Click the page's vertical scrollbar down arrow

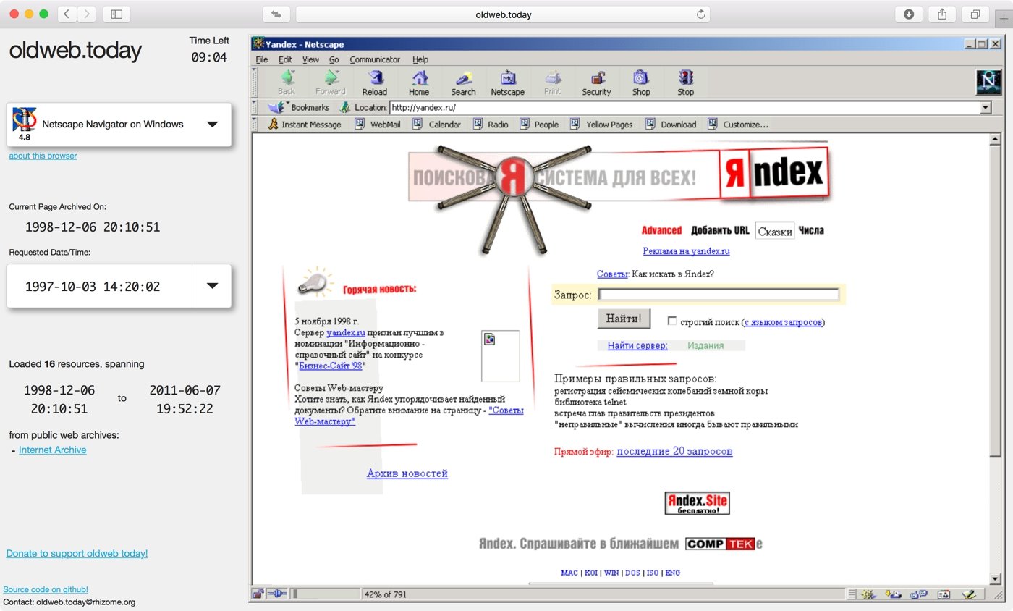tap(995, 578)
